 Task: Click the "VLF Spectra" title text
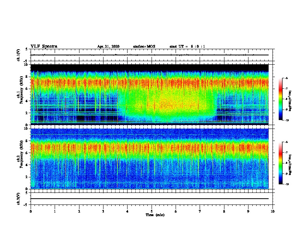pyautogui.click(x=44, y=46)
